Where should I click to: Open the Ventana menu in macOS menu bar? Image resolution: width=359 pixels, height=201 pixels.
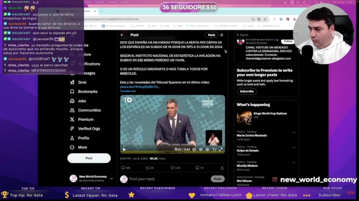coord(113,2)
